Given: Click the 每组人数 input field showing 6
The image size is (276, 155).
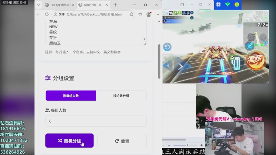Looking at the screenshot, I should point(96,121).
